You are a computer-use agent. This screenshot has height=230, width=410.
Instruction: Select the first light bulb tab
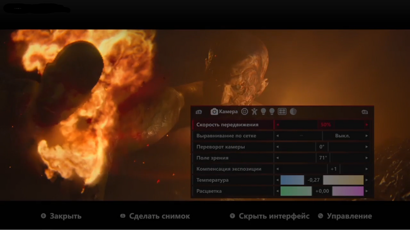(x=263, y=112)
